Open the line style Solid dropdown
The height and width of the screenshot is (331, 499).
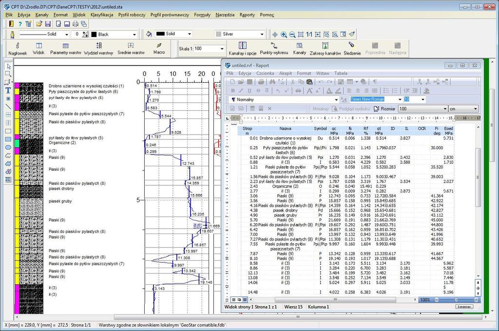click(66, 35)
